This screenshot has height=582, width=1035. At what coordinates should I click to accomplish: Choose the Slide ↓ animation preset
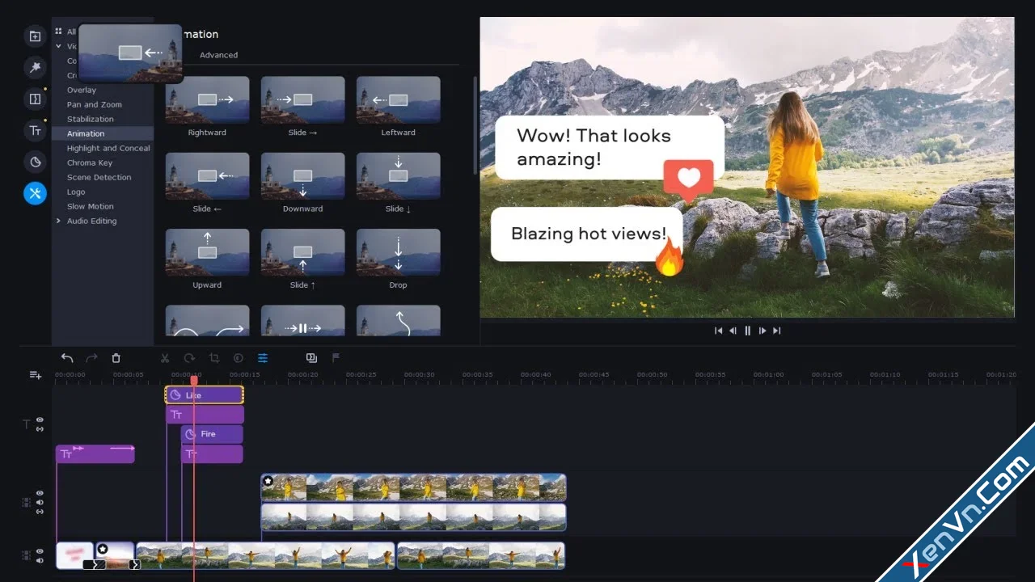(398, 176)
